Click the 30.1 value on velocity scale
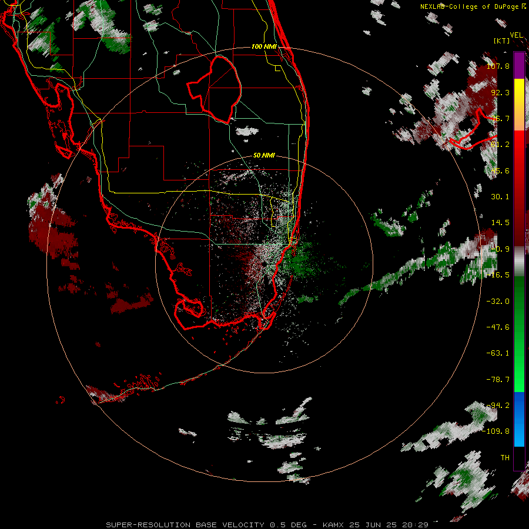 click(x=500, y=197)
